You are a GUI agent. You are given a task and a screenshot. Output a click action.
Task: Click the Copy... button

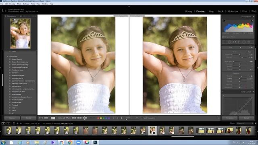12,118
